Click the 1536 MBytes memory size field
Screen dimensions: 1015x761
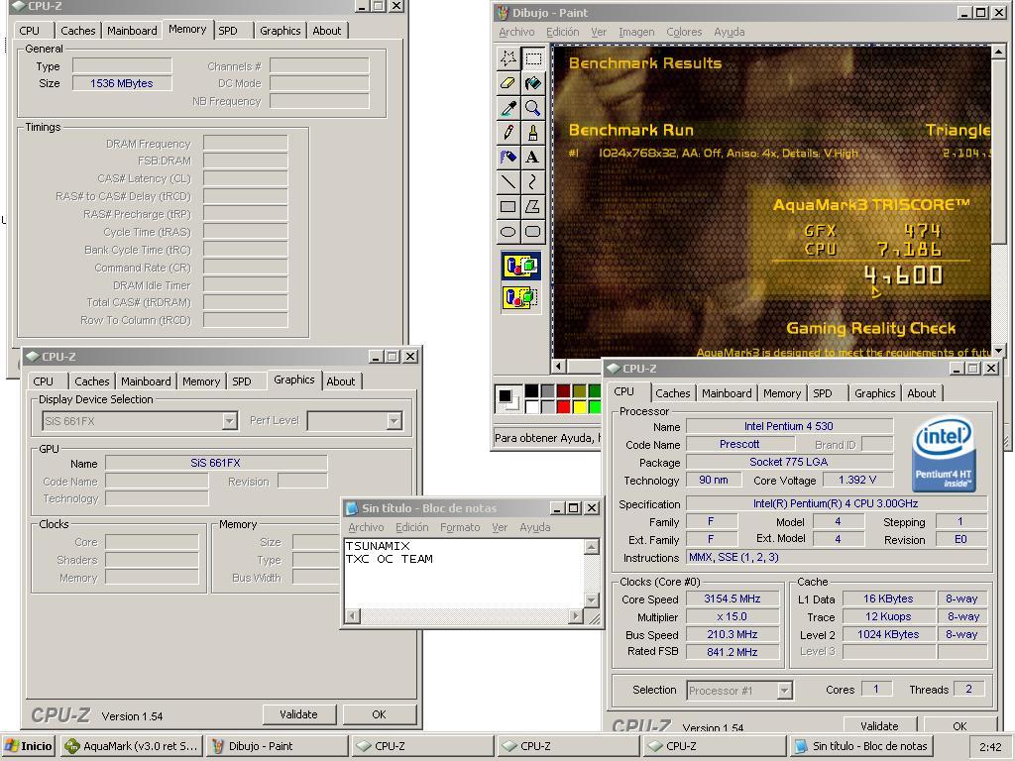click(x=122, y=83)
